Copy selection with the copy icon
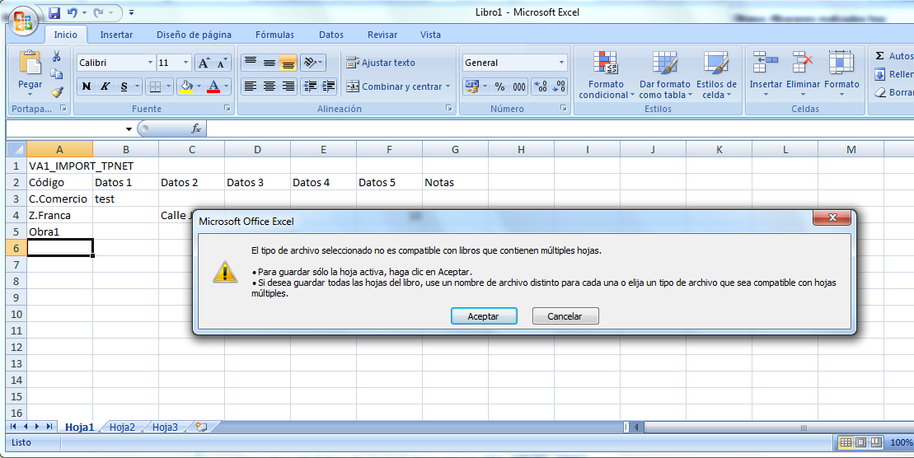Screen dimensions: 914x458 pos(57,74)
